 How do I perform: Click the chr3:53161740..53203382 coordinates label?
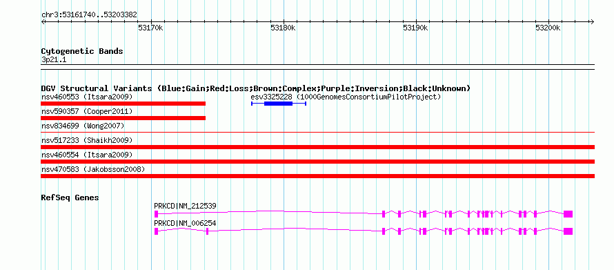[x=89, y=15]
